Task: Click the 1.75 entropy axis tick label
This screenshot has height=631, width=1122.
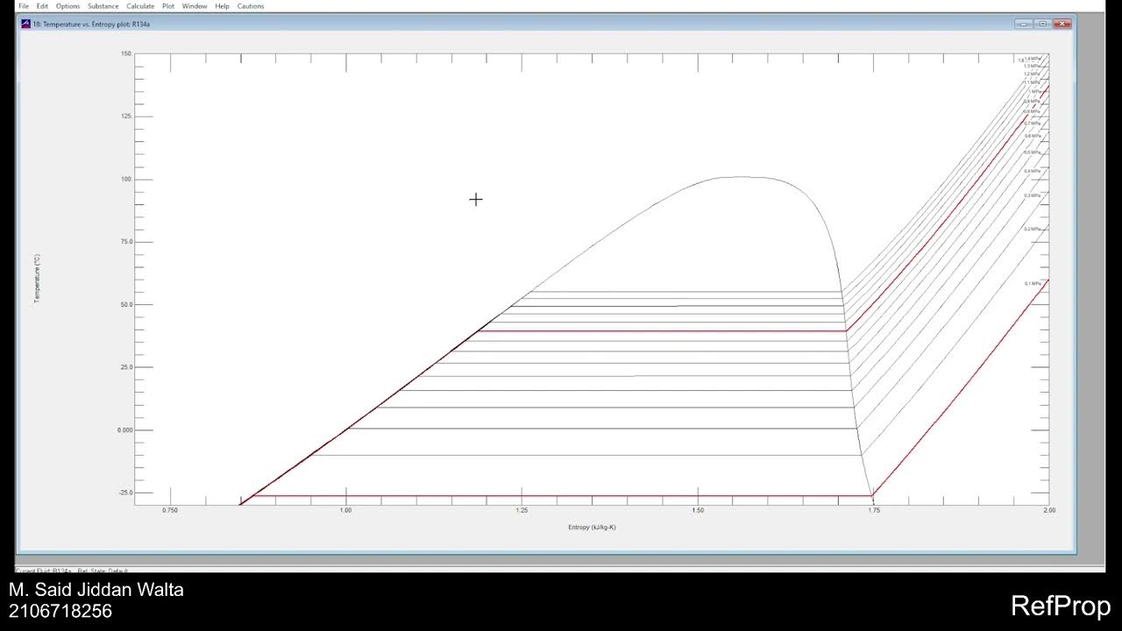Action: (873, 510)
